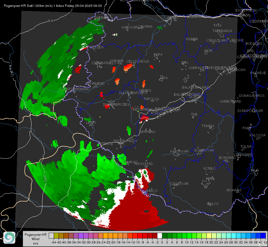Screen dimensions: 268x247
Task: Click the TAMÁSI city label
Action: click(x=208, y=126)
